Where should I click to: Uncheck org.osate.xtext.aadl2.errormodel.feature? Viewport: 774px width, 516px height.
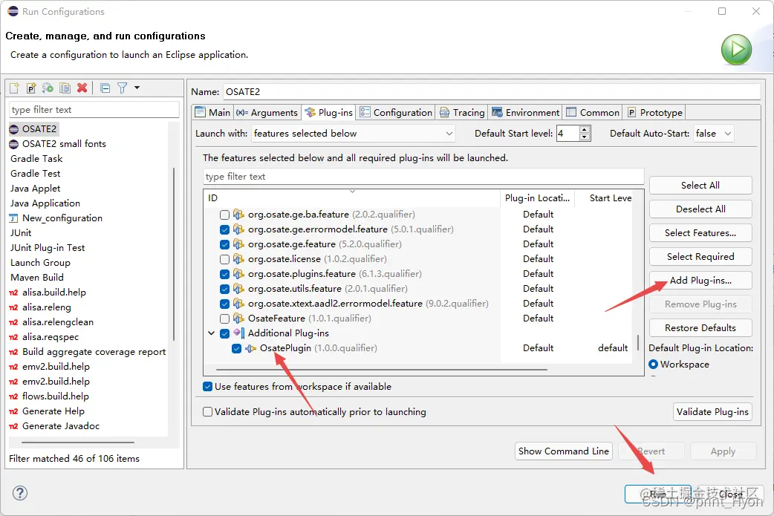click(x=224, y=304)
